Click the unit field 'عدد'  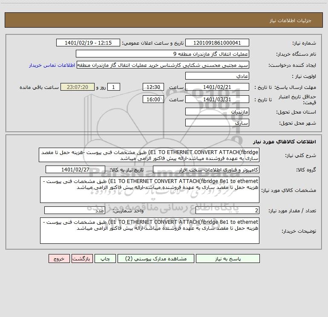pos(75,211)
